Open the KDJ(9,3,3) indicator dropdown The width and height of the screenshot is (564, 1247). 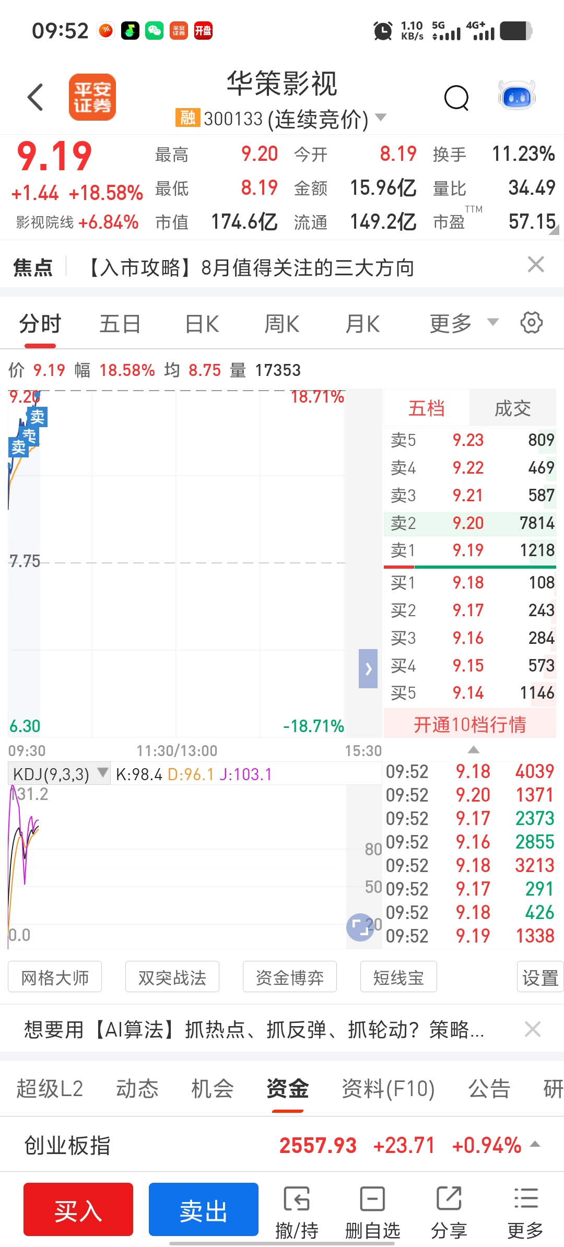pos(59,773)
